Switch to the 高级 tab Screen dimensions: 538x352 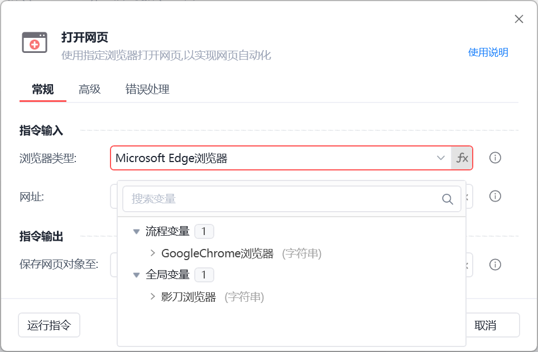90,89
